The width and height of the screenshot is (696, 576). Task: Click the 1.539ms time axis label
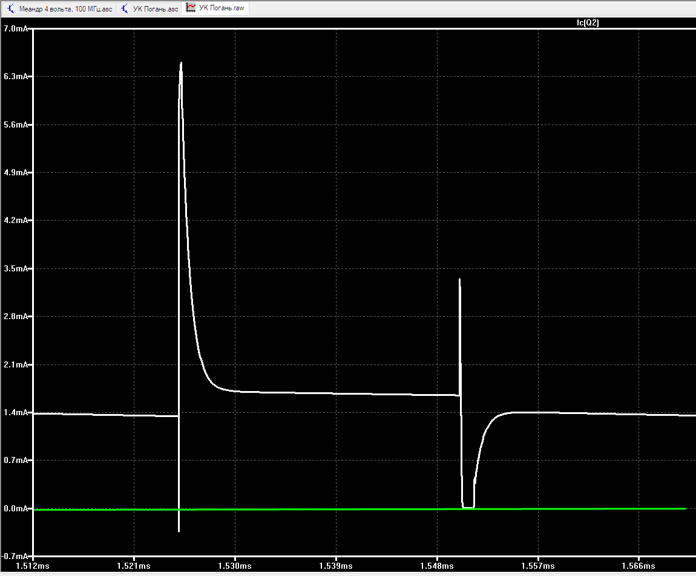pyautogui.click(x=336, y=566)
